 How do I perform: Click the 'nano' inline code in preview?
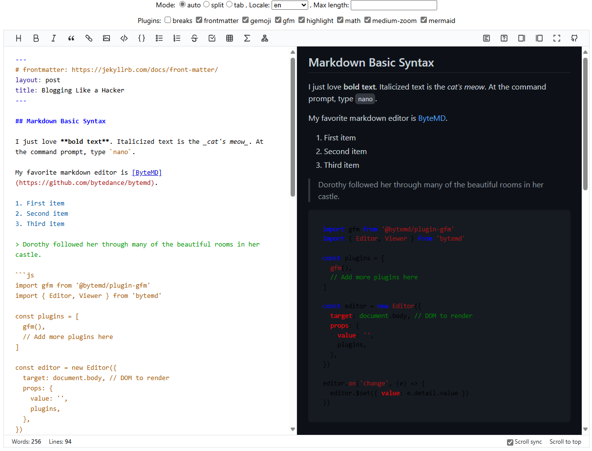point(365,99)
